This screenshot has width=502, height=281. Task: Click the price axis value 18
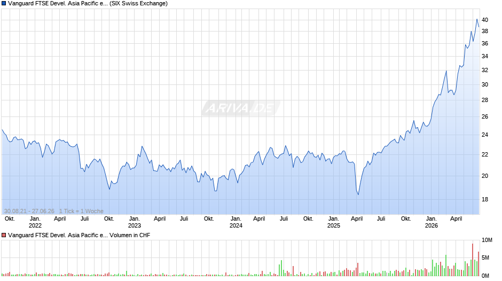click(485, 199)
